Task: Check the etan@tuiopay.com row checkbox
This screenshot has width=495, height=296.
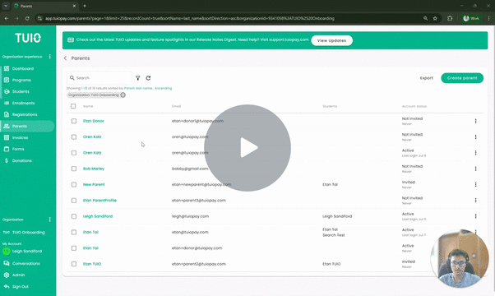Action: coord(74,232)
